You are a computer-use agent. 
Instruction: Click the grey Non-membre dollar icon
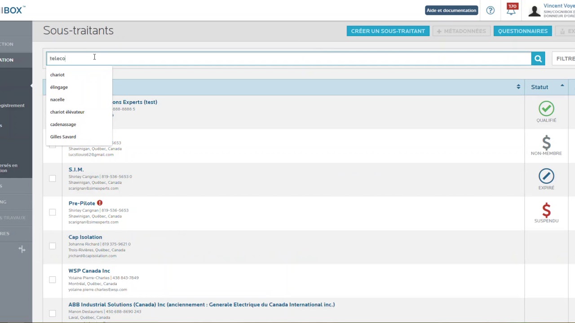point(546,143)
